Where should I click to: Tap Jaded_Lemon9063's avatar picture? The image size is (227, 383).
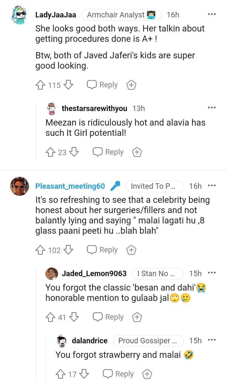(52, 273)
